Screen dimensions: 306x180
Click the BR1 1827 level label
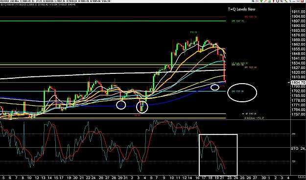(x=251, y=67)
